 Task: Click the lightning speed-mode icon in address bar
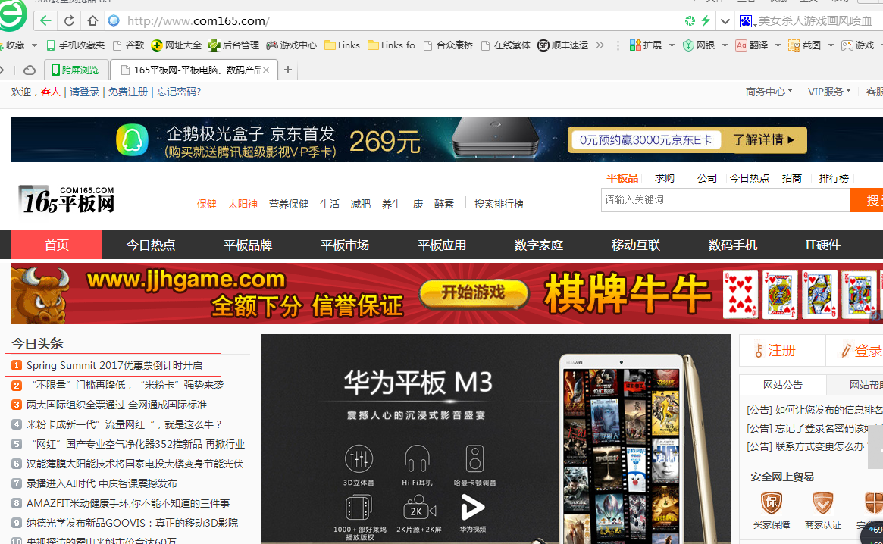click(706, 21)
